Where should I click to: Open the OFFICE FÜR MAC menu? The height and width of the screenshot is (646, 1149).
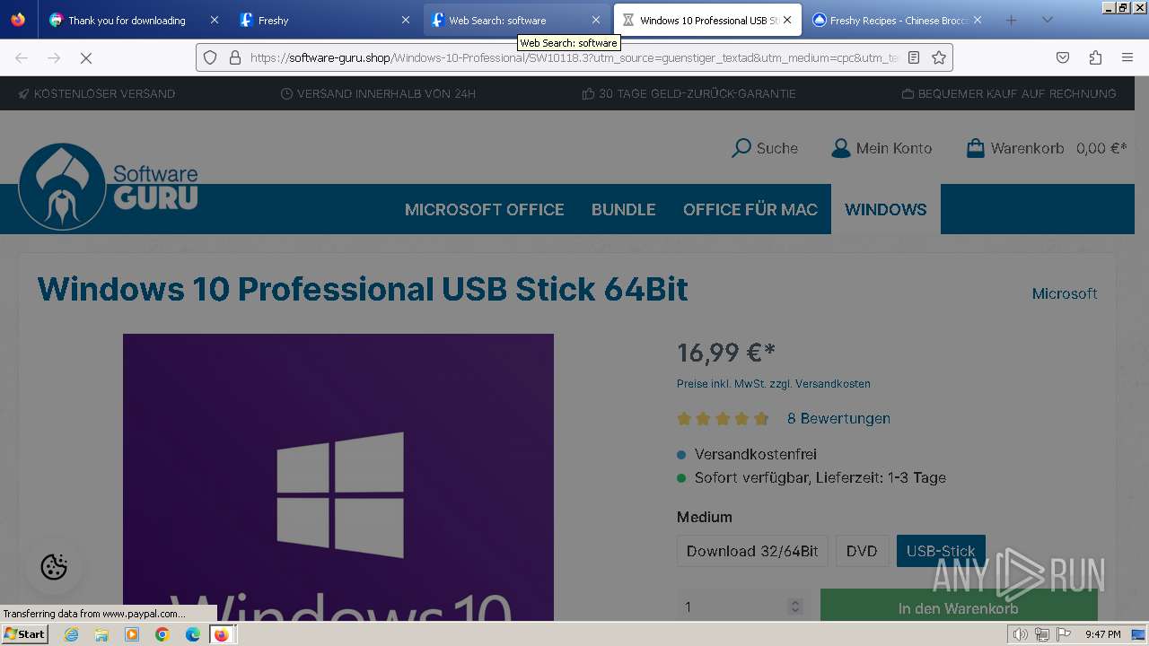click(x=750, y=209)
